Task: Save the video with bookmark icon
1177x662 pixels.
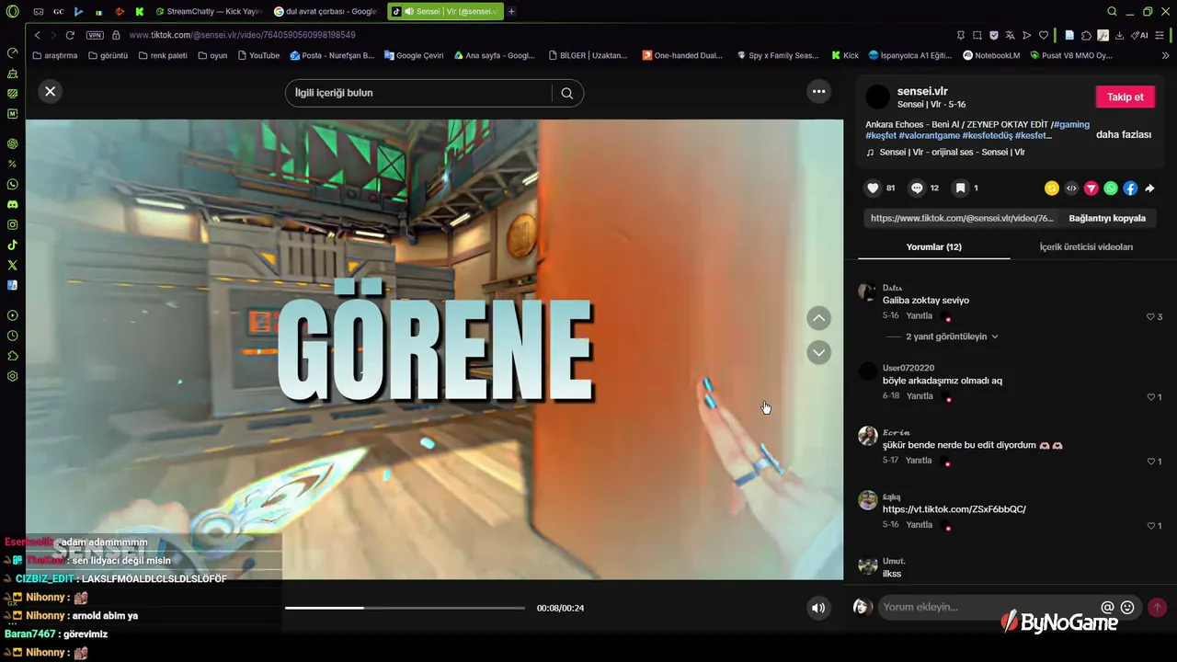Action: tap(960, 188)
